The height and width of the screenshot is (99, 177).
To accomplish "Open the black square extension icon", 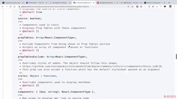I will tap(165, 7).
